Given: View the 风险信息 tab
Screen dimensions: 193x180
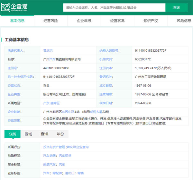Looking at the screenshot, I should pos(184,21).
